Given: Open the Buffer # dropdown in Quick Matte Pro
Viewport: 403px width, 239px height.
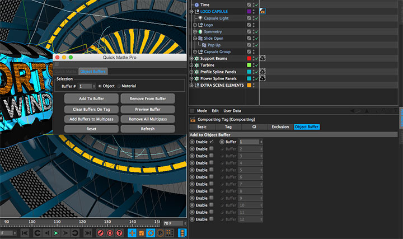Looking at the screenshot, I should [x=87, y=86].
